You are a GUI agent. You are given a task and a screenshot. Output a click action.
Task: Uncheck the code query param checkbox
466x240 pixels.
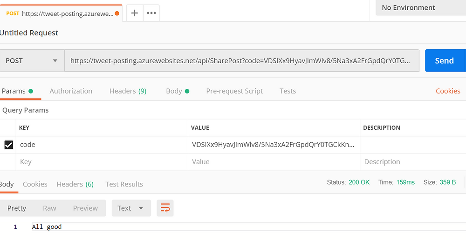tap(8, 145)
